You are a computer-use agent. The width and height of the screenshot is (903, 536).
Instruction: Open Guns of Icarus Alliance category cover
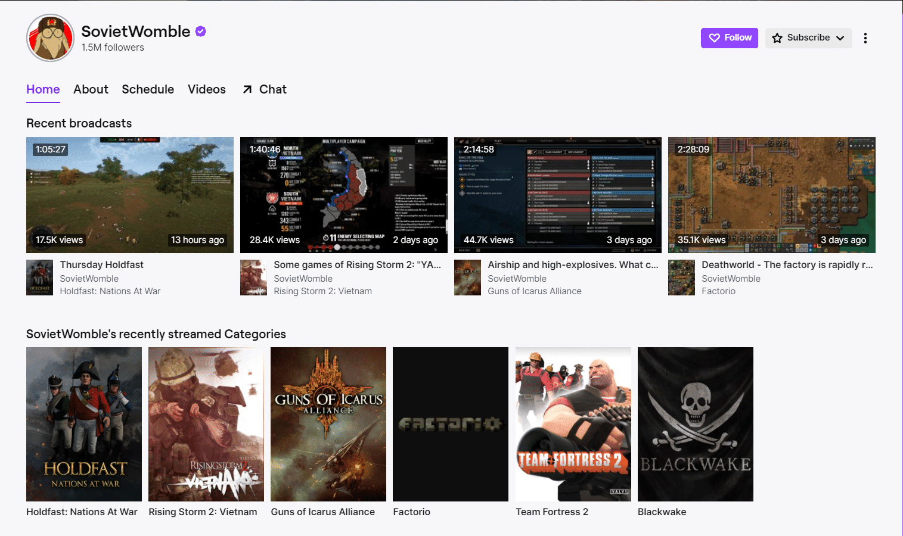coord(328,424)
